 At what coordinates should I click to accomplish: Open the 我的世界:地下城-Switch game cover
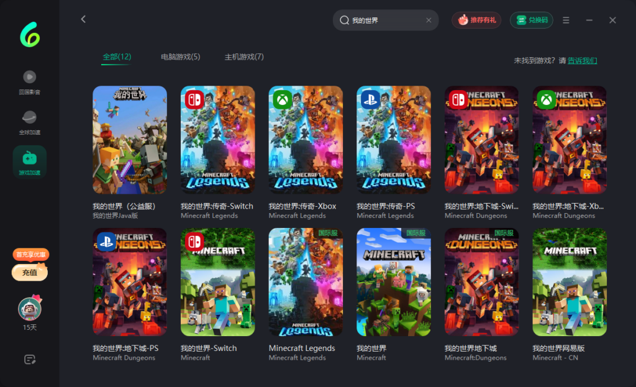(x=482, y=140)
